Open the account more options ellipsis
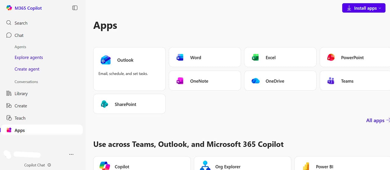This screenshot has height=170, width=390. pyautogui.click(x=71, y=154)
